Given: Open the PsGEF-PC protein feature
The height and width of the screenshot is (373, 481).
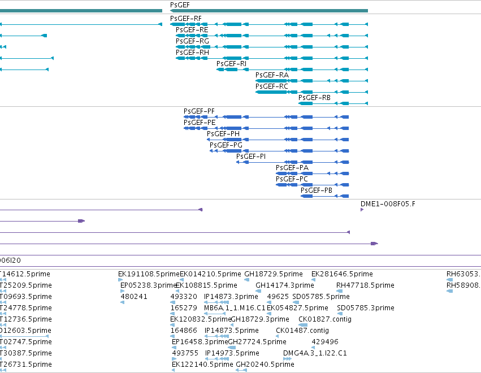Looking at the screenshot, I should (312, 185).
